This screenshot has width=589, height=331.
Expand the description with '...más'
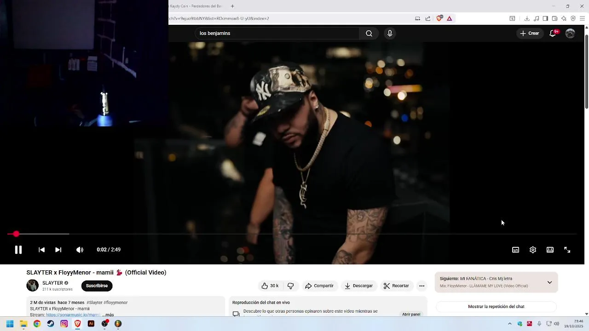coord(108,315)
